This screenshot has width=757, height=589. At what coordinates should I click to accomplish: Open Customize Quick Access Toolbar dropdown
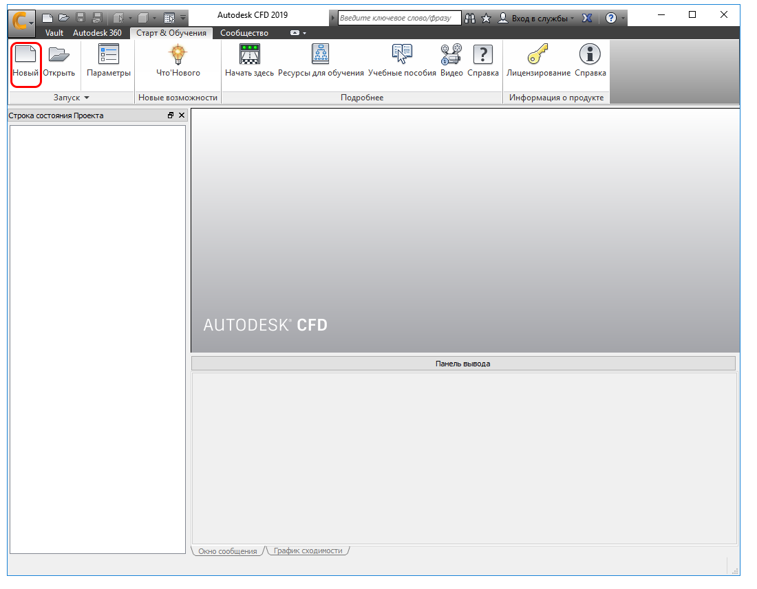183,19
